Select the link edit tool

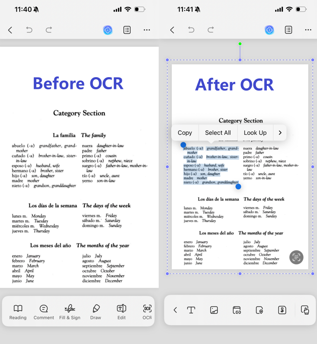pos(237,310)
